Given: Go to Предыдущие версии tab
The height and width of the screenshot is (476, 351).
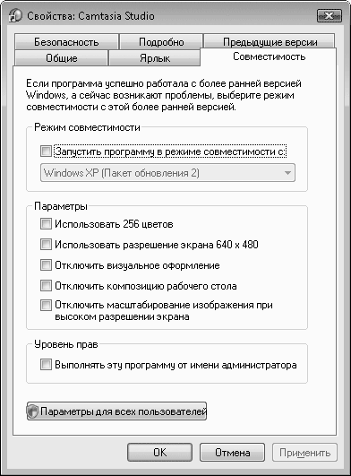Looking at the screenshot, I should [x=270, y=41].
